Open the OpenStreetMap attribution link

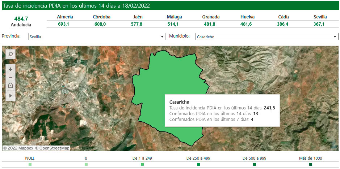[x=52, y=148]
